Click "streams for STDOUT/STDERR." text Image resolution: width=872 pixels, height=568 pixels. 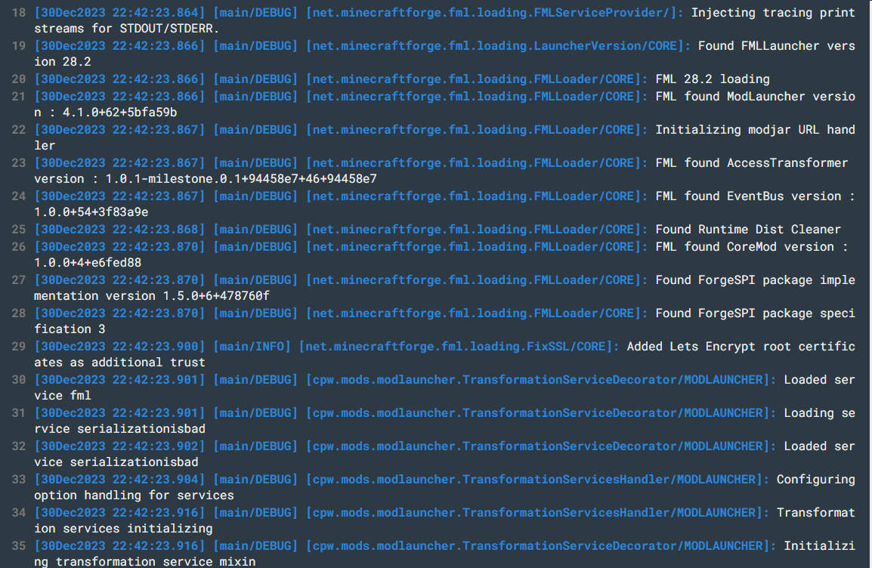click(127, 29)
